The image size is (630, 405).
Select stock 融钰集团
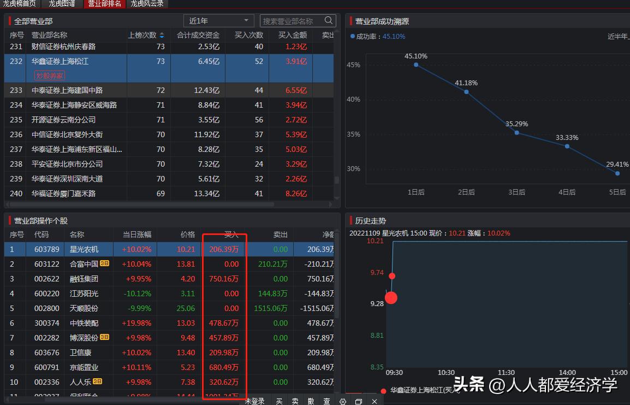[84, 279]
